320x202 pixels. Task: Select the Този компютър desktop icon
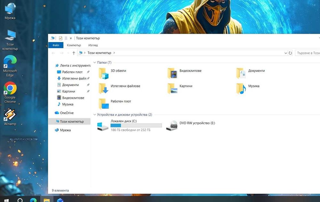point(10,40)
